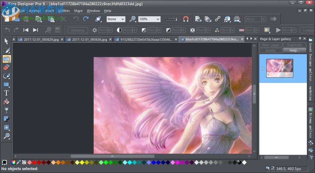Screen dimensions: 315x173
Task: Choose the Text tool
Action: tap(7, 93)
